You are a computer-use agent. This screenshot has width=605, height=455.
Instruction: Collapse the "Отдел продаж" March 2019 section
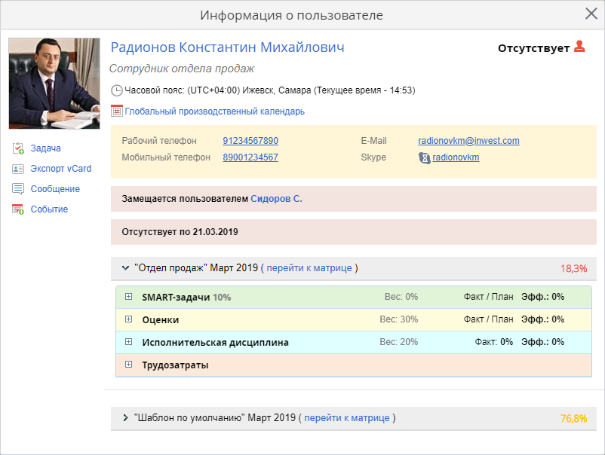coord(125,268)
